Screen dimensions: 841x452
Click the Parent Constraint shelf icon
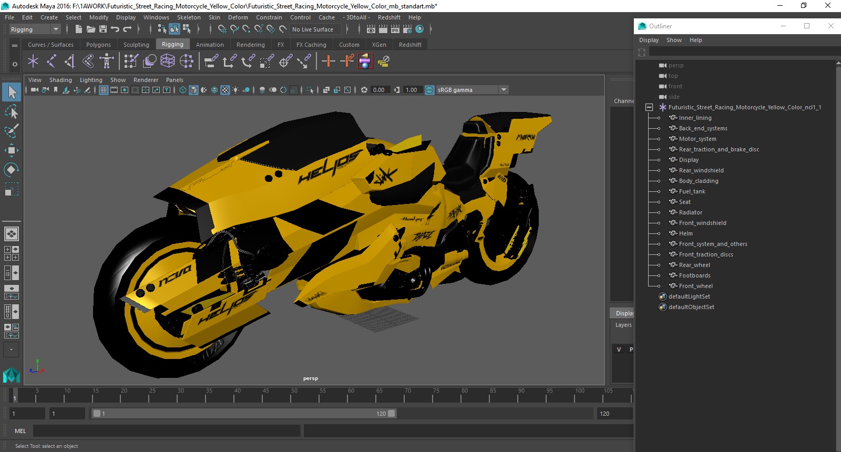pos(211,61)
